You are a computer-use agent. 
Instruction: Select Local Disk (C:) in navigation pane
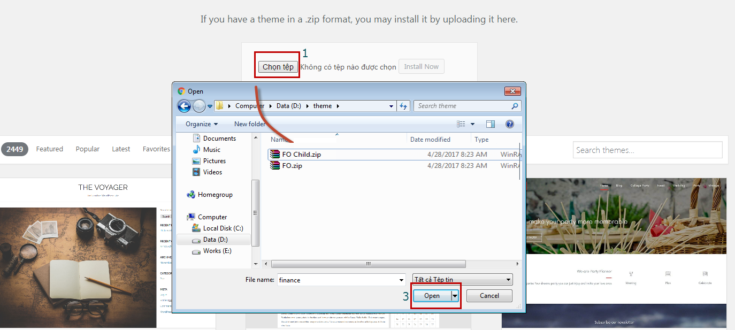pos(223,228)
